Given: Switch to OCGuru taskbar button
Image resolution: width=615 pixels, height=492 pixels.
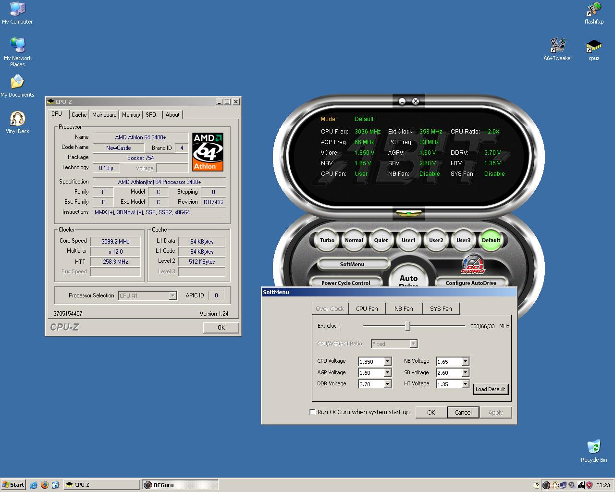Looking at the screenshot, I should (x=180, y=485).
